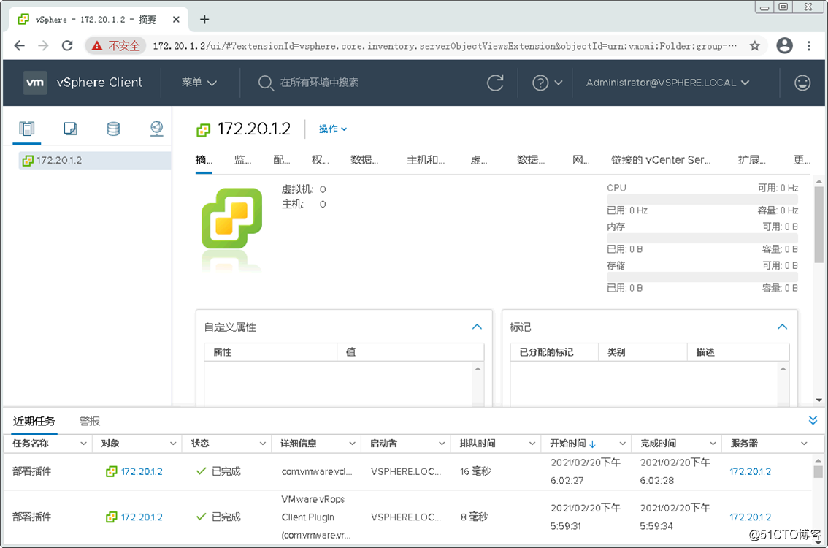Open the Storage inventory view icon
The width and height of the screenshot is (828, 548).
click(x=113, y=129)
